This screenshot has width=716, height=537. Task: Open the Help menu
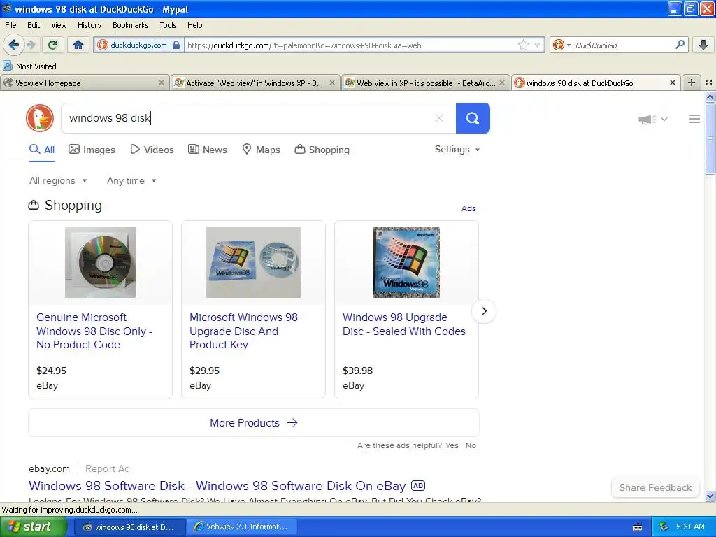(194, 25)
